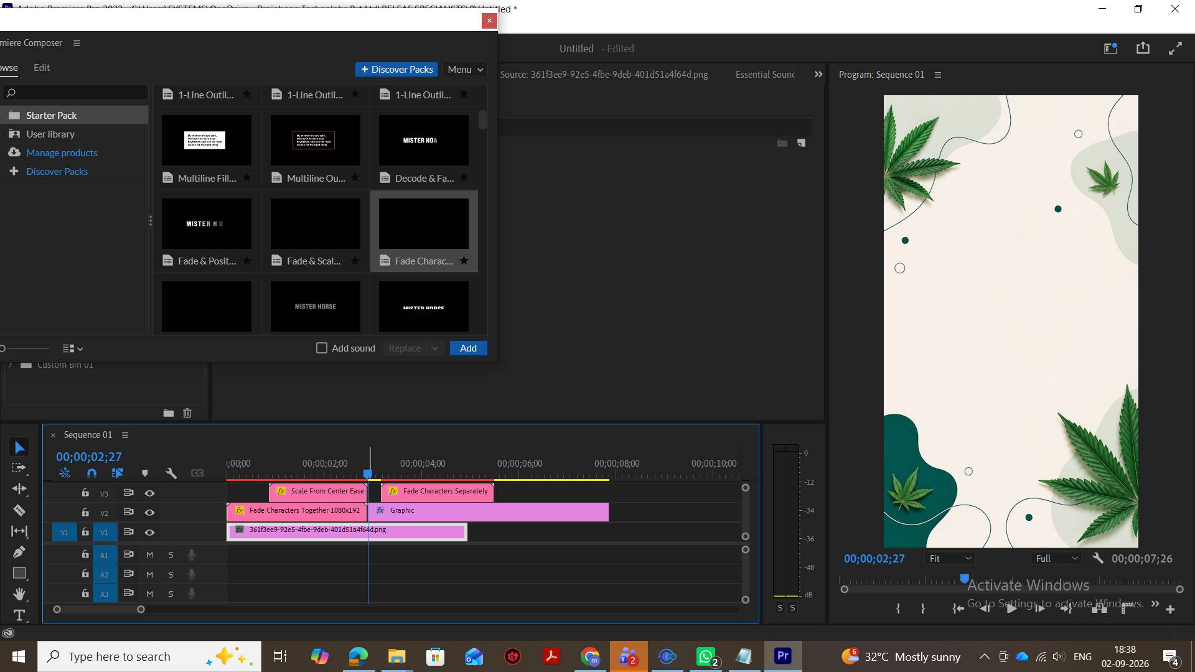Open the Menu dropdown in Premiere Composer
Screen dimensions: 1195x672
tap(466, 69)
